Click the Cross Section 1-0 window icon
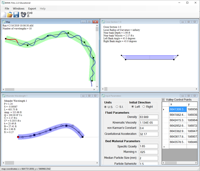Screen dimensions: 200x171 tap(103, 22)
